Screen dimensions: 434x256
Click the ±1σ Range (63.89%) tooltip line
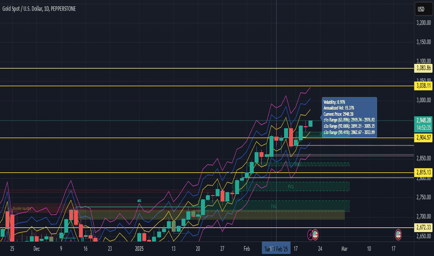click(x=349, y=120)
